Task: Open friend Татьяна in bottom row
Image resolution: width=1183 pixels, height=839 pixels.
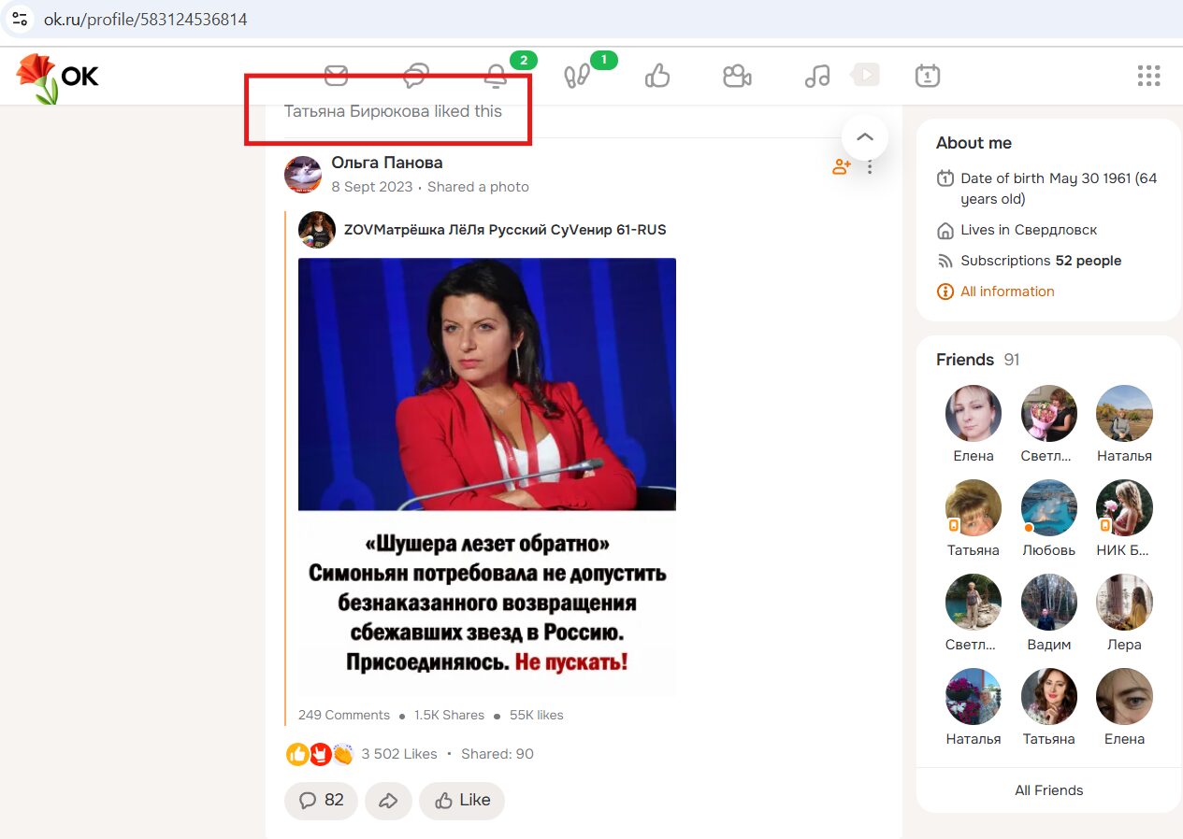Action: click(x=1049, y=696)
